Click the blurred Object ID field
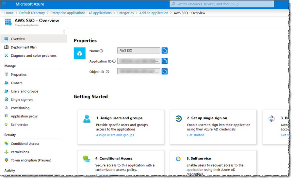Viewport: 294px width, 181px height. pyautogui.click(x=139, y=71)
